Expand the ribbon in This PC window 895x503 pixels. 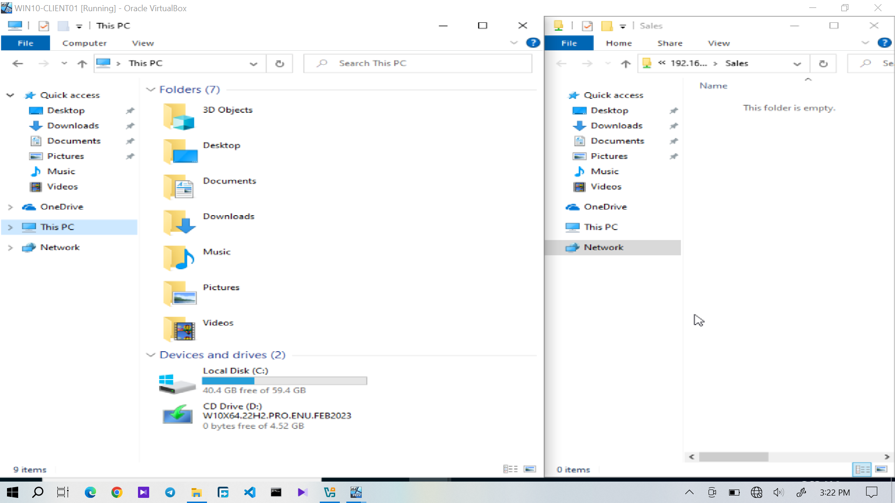pyautogui.click(x=514, y=43)
